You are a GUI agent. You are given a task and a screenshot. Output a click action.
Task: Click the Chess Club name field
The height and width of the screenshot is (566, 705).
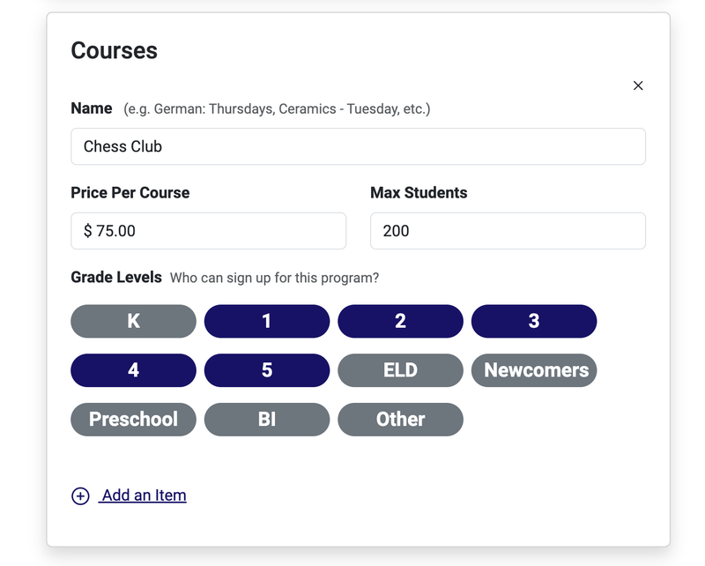click(358, 146)
